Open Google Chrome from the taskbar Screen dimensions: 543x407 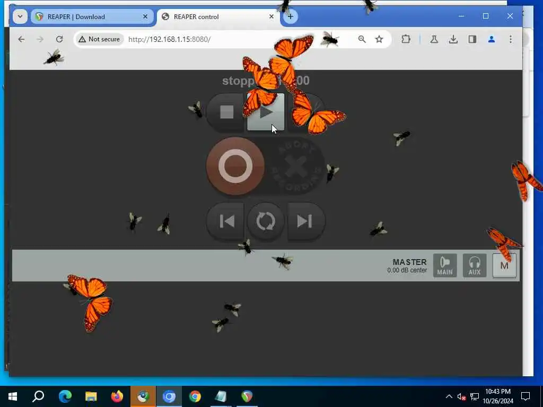pos(195,396)
